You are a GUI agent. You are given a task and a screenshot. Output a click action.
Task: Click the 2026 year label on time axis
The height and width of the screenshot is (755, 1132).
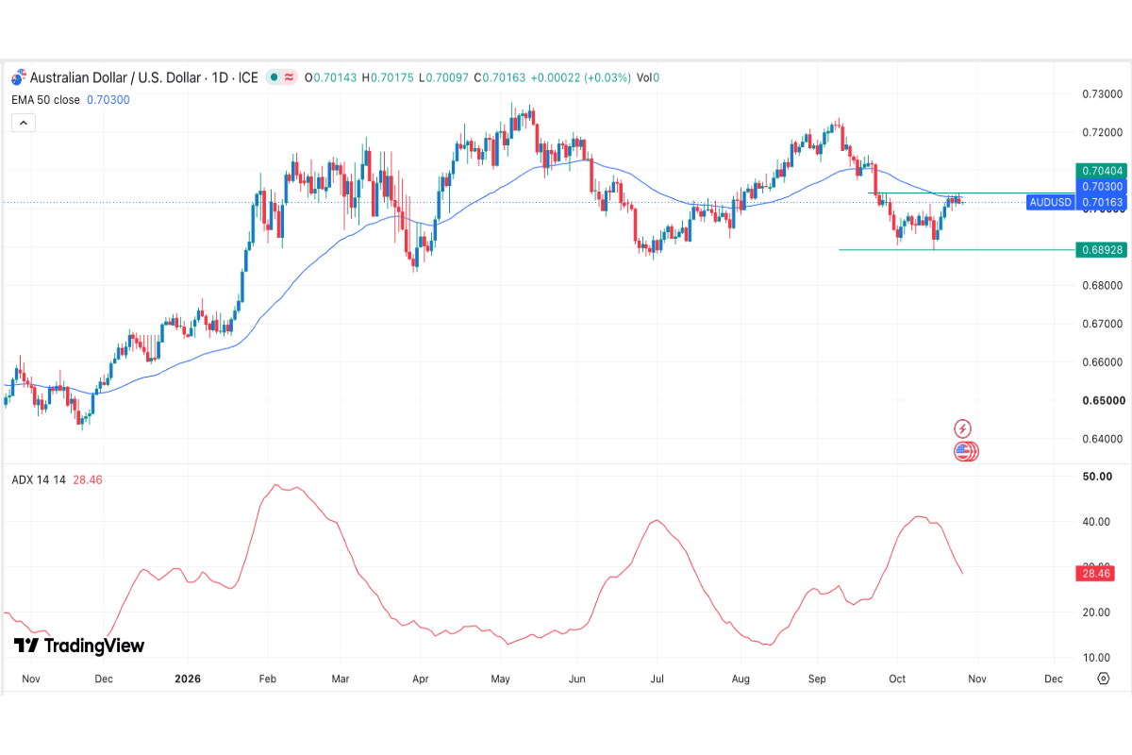click(x=187, y=679)
